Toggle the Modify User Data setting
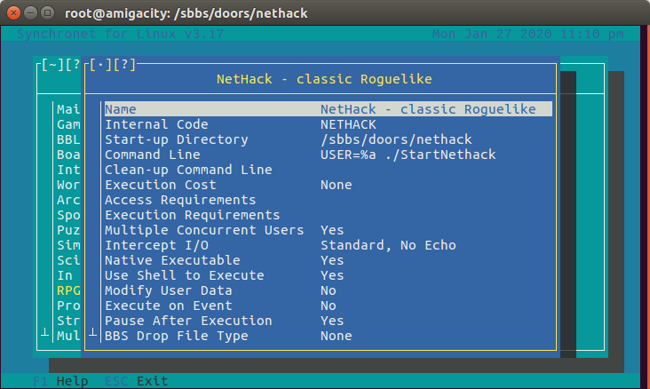The width and height of the screenshot is (650, 389). click(x=329, y=290)
